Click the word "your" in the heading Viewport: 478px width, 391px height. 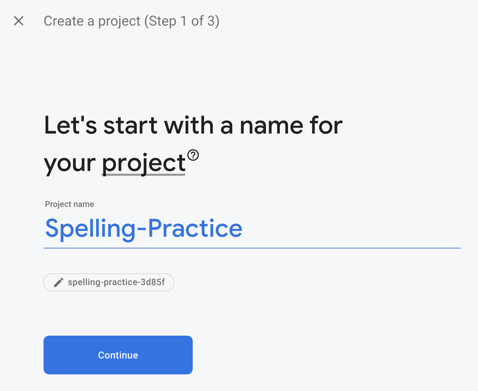[x=70, y=163]
